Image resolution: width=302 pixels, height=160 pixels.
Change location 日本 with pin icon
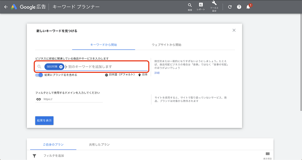(143, 75)
